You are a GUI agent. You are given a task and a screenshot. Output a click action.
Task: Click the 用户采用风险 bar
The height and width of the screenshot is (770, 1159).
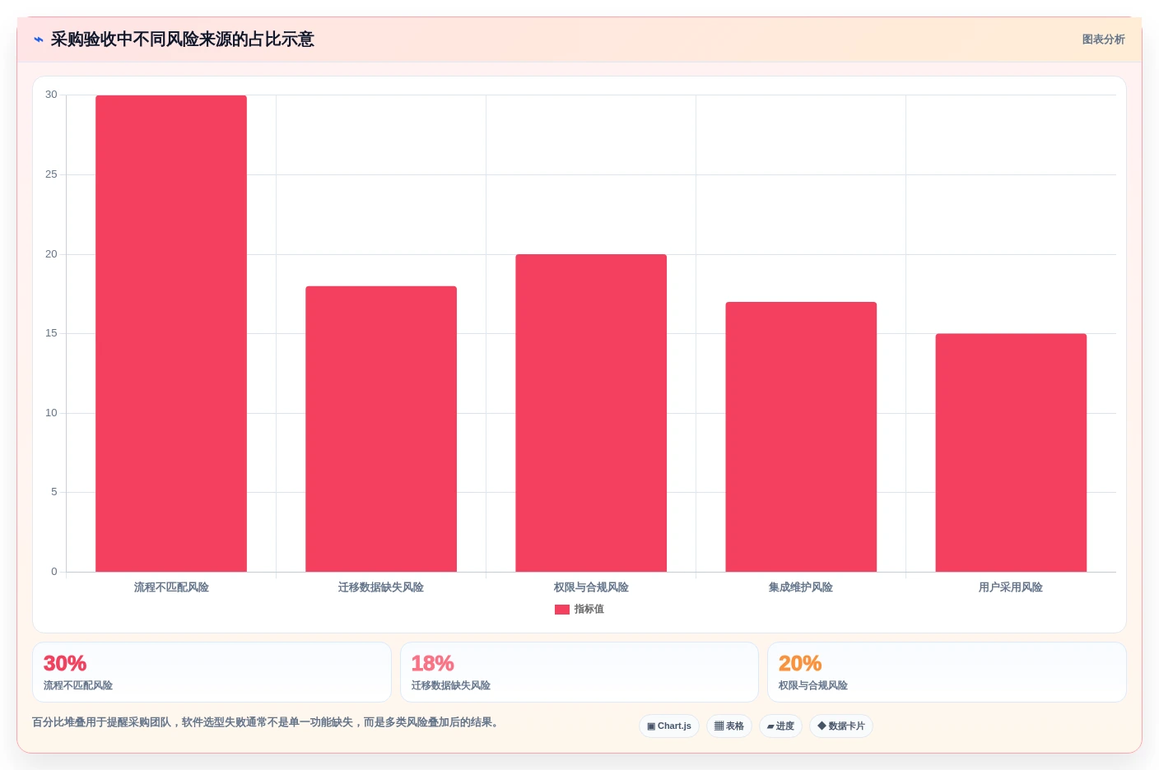click(x=1011, y=452)
